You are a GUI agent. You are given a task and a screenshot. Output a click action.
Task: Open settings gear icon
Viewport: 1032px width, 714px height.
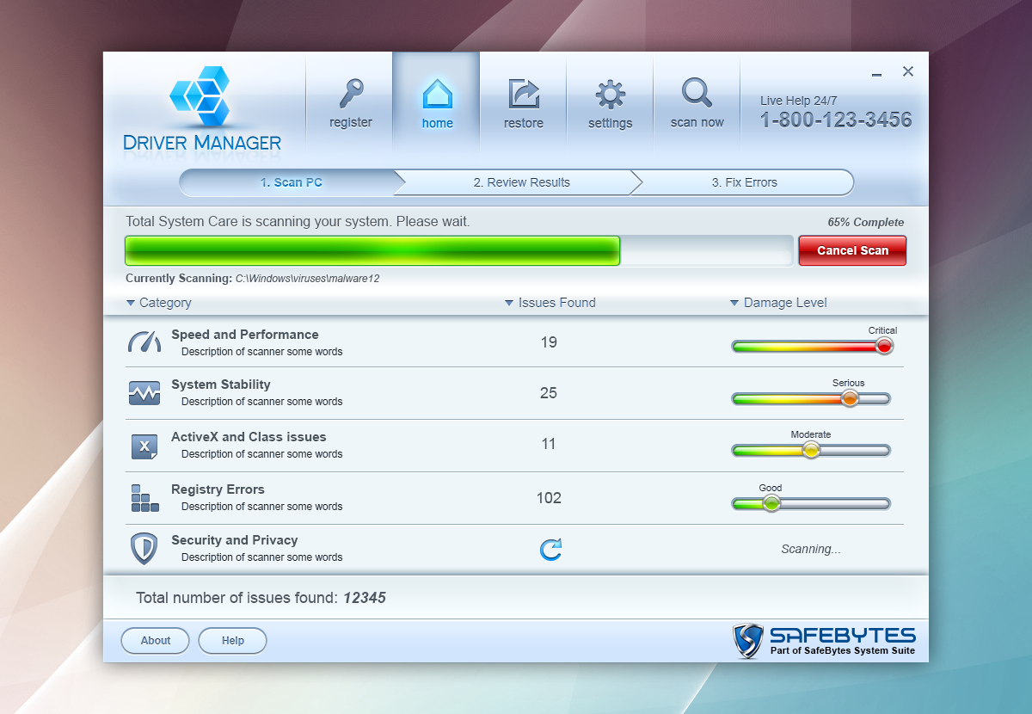[x=610, y=93]
